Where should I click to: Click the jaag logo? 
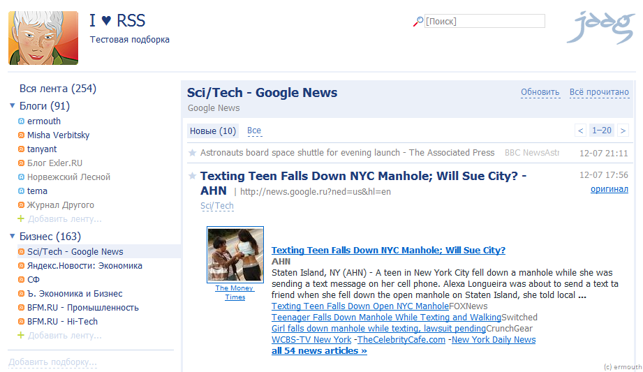click(x=601, y=27)
